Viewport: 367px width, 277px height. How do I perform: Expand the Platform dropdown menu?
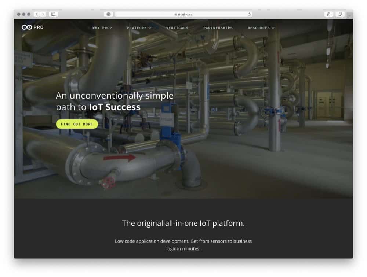coord(139,28)
